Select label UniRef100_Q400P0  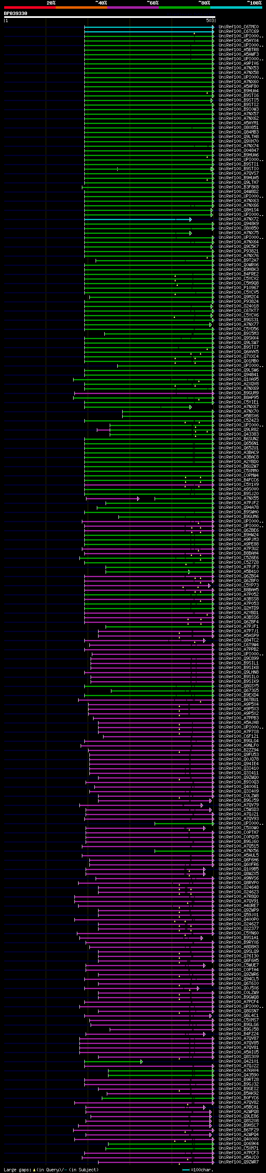coord(239,919)
